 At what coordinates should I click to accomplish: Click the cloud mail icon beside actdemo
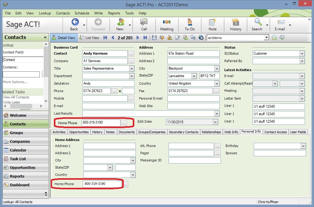pyautogui.click(x=274, y=37)
